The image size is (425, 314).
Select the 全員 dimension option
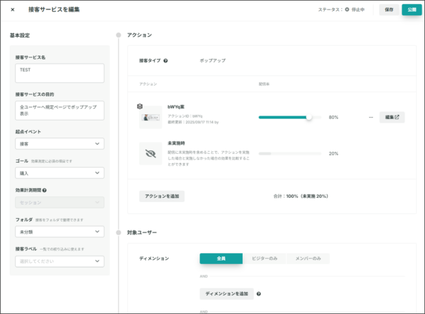pyautogui.click(x=221, y=259)
